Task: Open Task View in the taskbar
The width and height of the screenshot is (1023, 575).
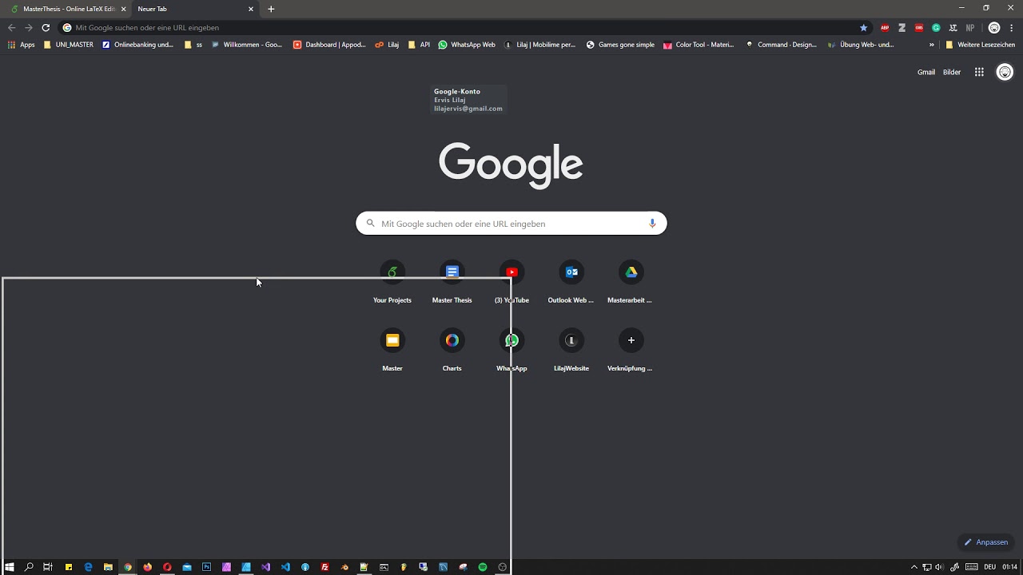Action: (x=48, y=567)
